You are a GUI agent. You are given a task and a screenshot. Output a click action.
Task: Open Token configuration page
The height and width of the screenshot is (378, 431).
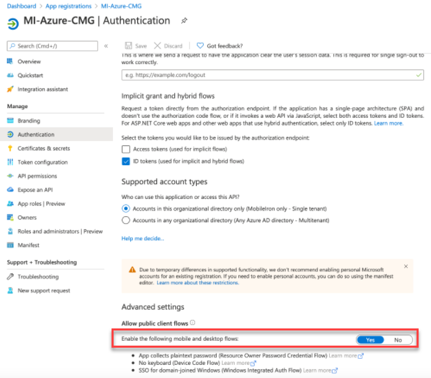pyautogui.click(x=43, y=162)
